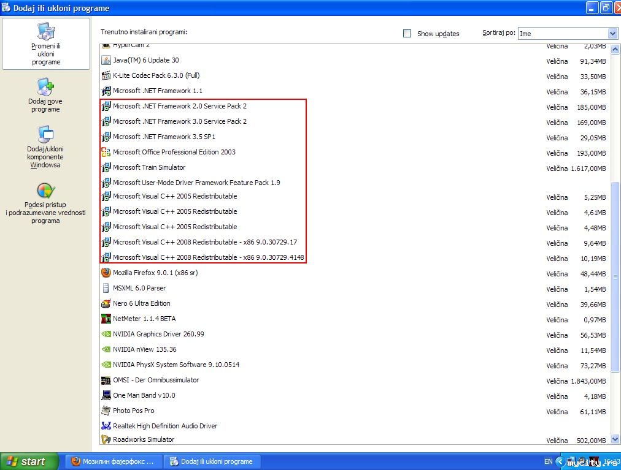621x470 pixels.
Task: Click the NetMeter 1.1.4 BETA icon
Action: (106, 319)
